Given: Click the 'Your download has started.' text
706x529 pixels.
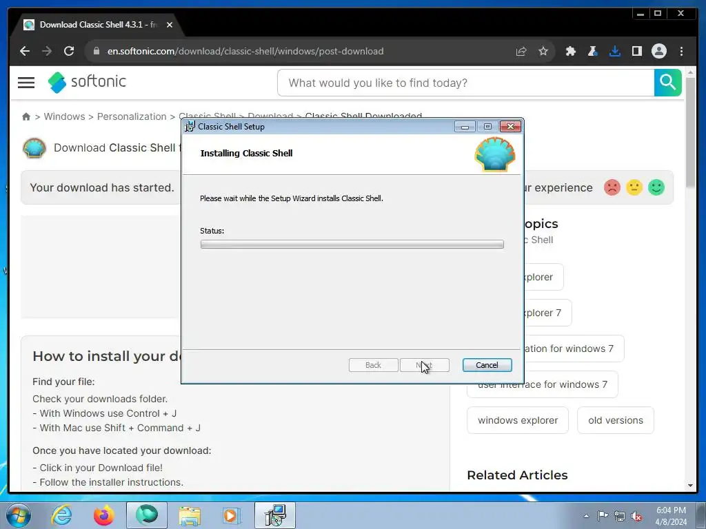Looking at the screenshot, I should click(x=102, y=187).
